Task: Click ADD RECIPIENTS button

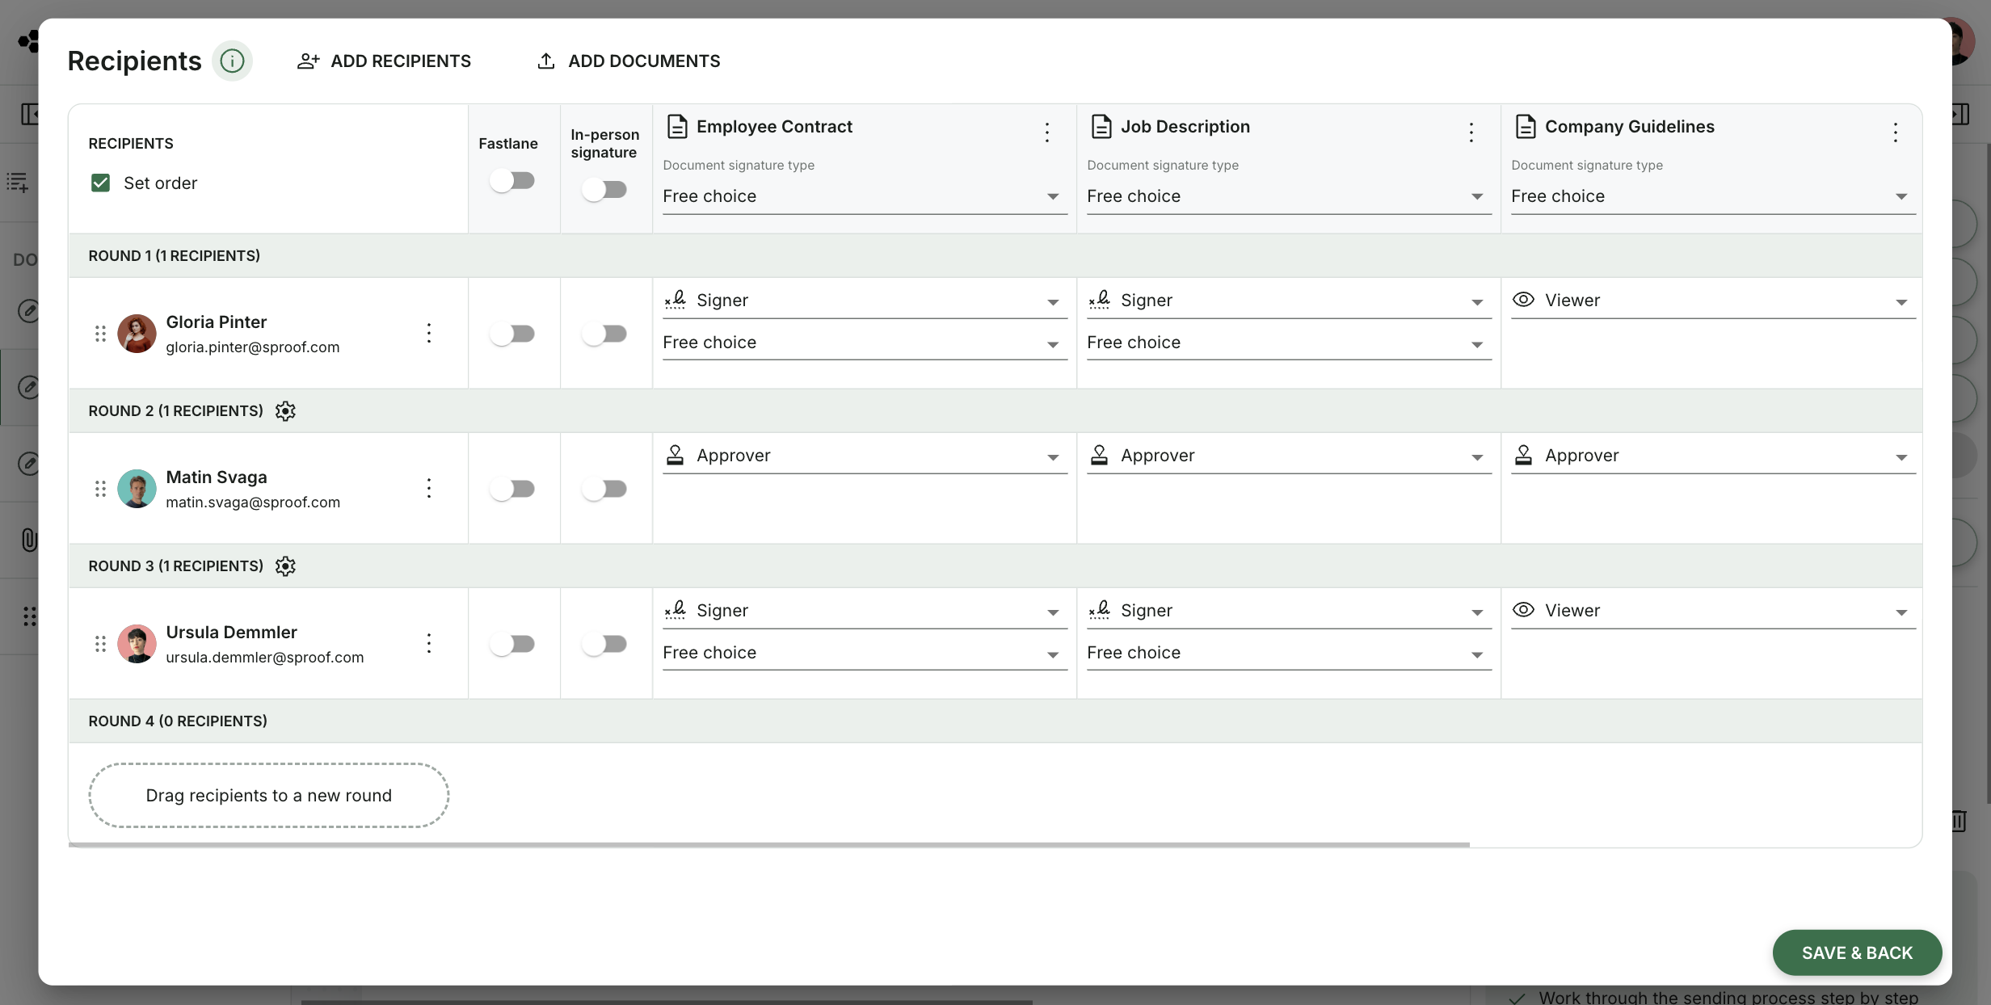Action: coord(384,61)
